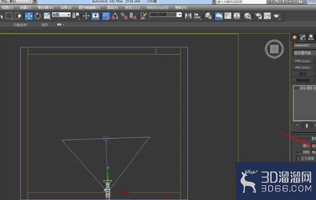Activate the Select and Move tool
The width and height of the screenshot is (316, 200).
click(28, 16)
